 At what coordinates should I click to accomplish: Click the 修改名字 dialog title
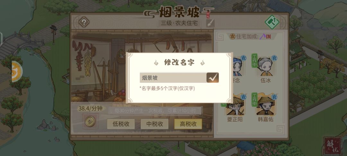pyautogui.click(x=179, y=62)
